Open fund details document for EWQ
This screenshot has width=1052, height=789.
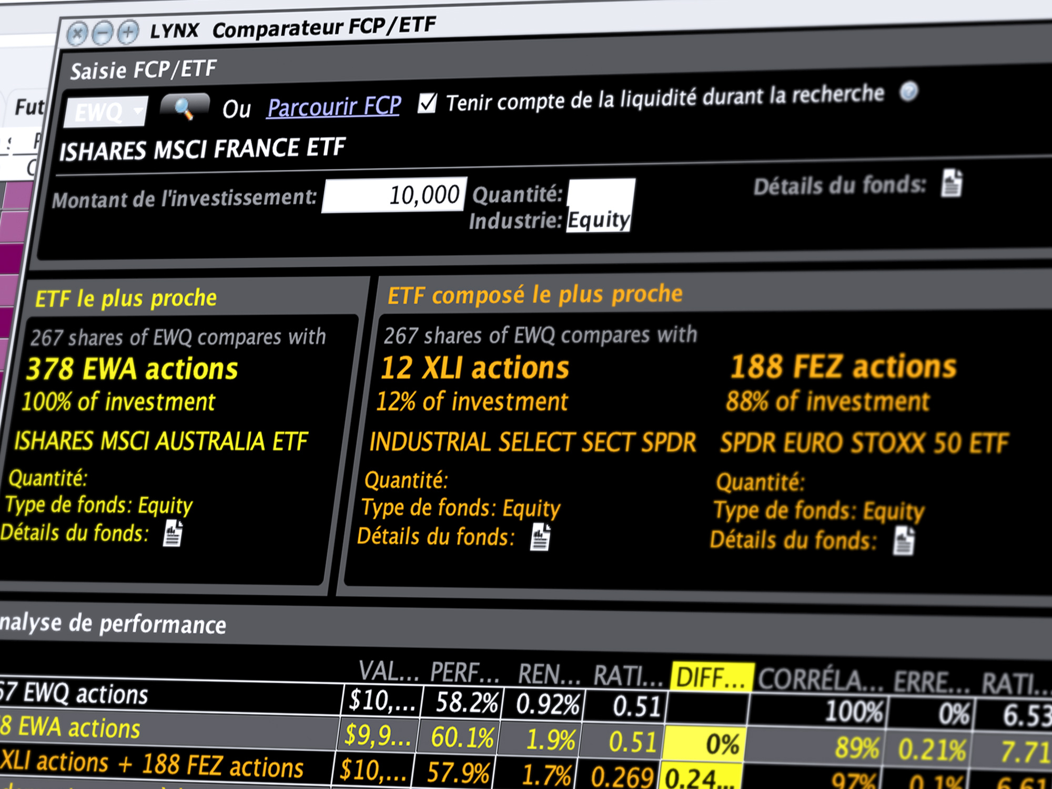click(952, 183)
